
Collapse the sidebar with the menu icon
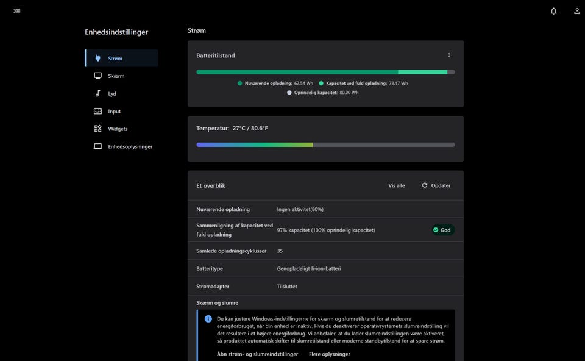pos(17,11)
